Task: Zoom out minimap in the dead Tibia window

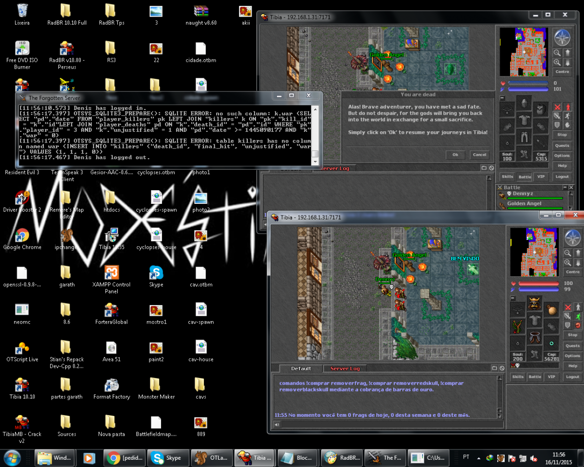Action: 557,53
